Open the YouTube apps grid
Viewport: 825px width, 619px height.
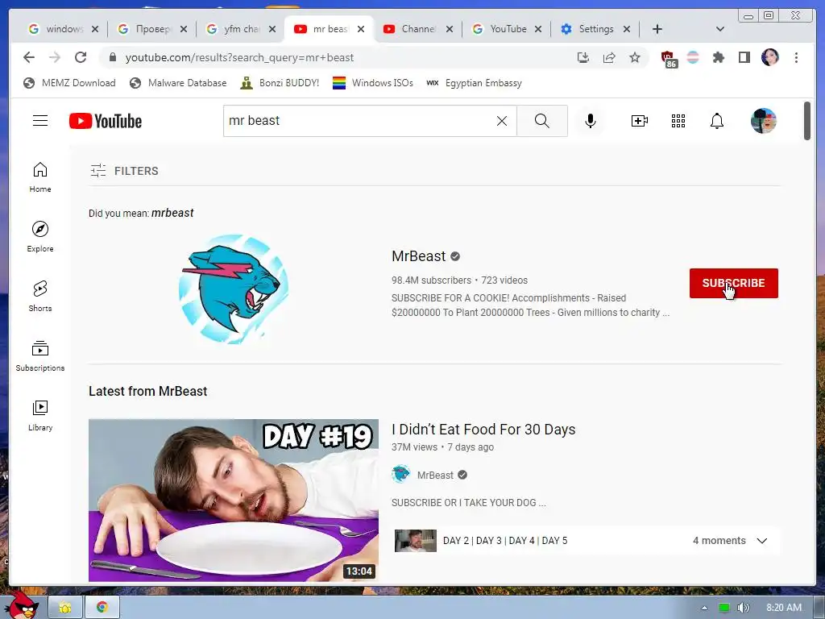[678, 121]
